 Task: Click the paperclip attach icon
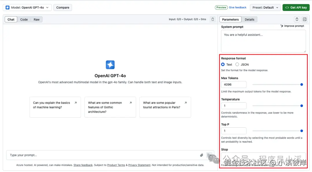click(x=202, y=155)
